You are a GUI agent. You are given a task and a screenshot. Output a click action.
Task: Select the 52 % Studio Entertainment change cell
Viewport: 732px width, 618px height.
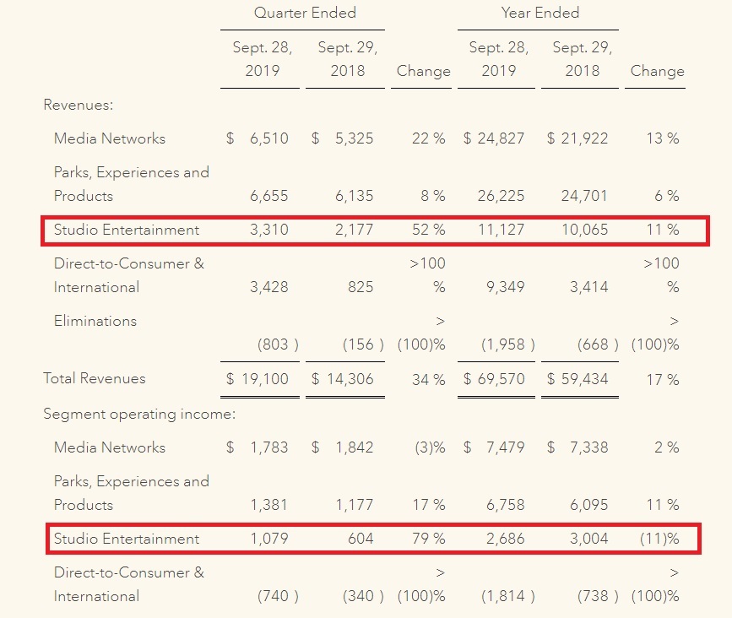(x=428, y=230)
